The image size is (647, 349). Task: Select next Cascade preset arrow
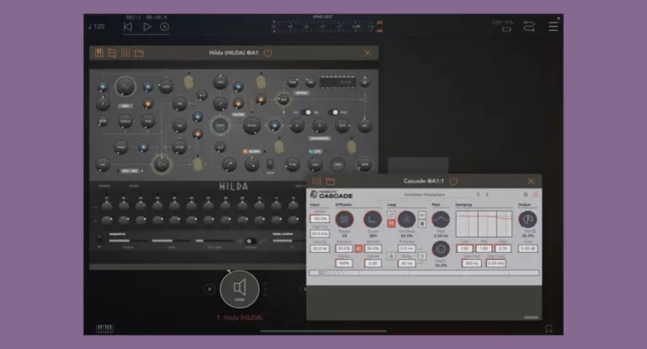tap(487, 195)
